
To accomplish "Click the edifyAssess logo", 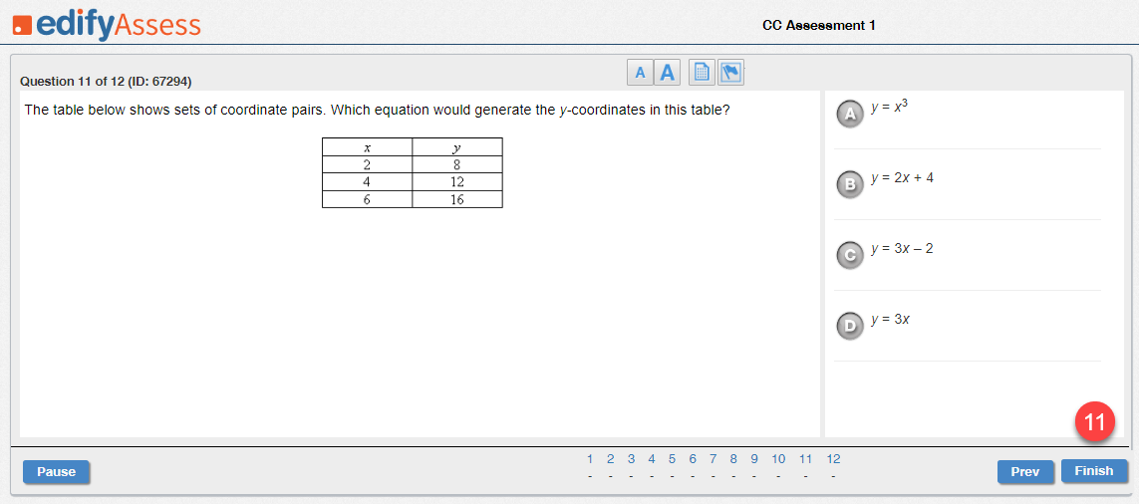I will click(x=106, y=26).
